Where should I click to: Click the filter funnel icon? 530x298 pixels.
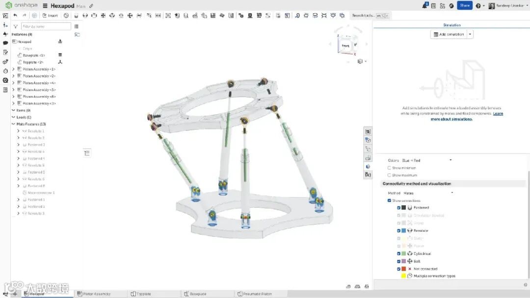[16, 26]
